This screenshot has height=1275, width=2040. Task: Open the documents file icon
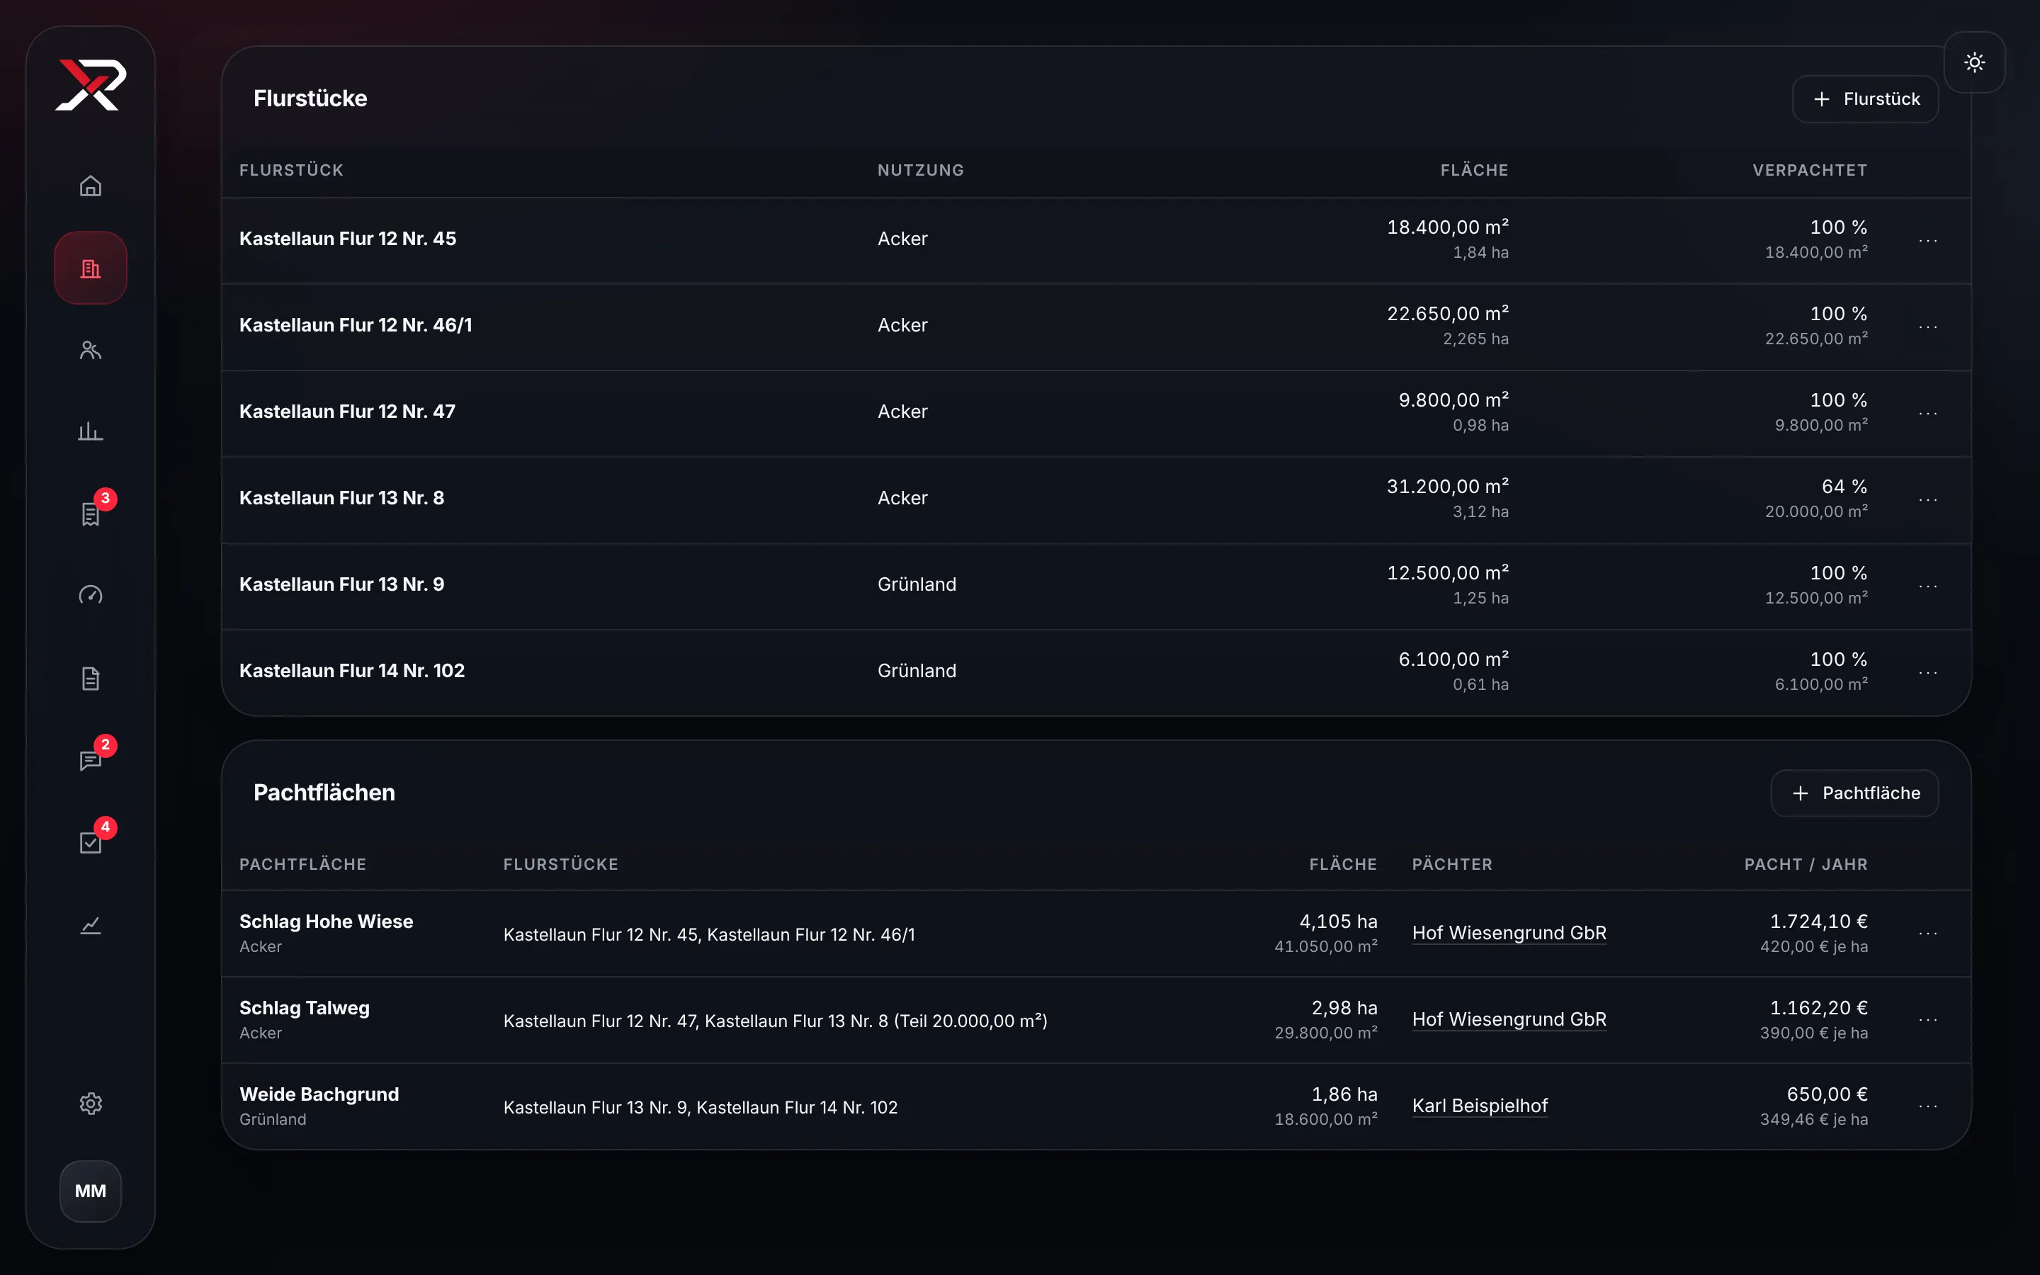pyautogui.click(x=90, y=678)
